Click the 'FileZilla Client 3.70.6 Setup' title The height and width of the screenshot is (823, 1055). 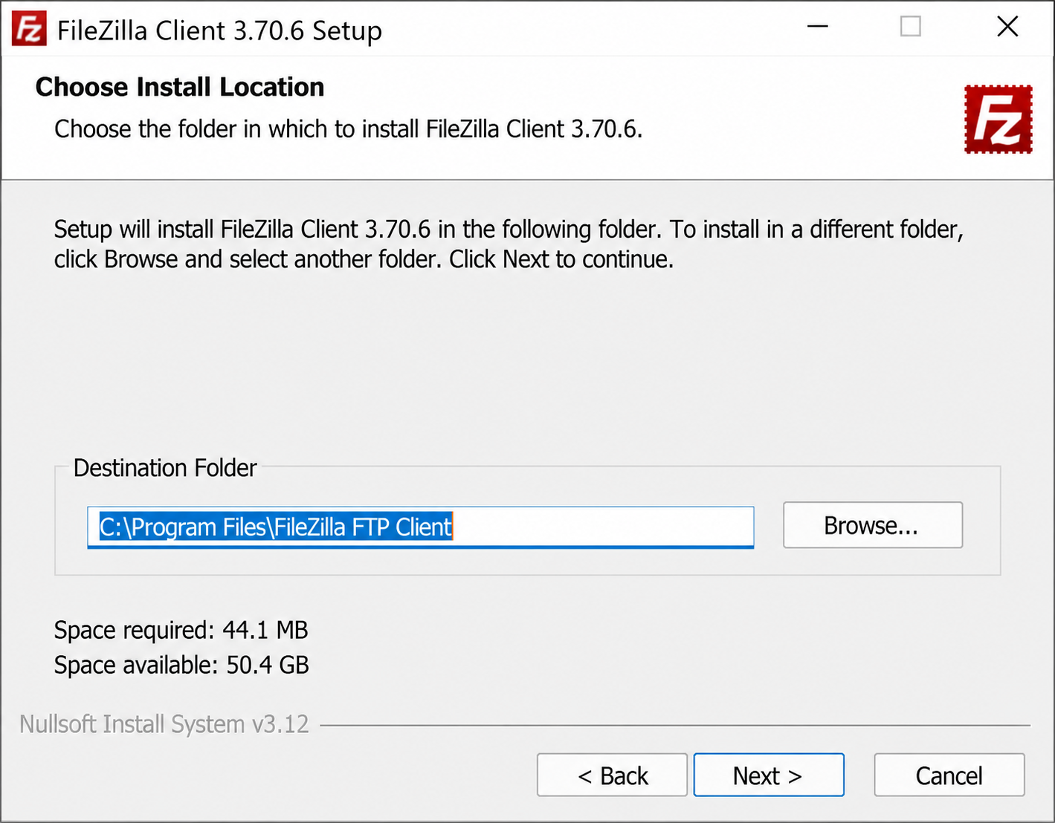point(219,30)
